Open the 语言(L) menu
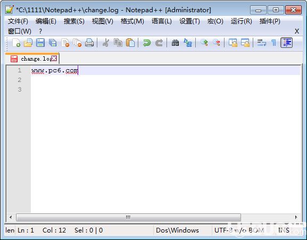The width and height of the screenshot is (307, 240). pos(162,21)
